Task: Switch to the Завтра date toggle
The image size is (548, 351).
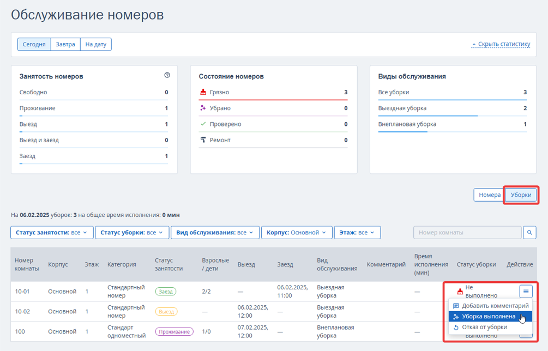Action: click(x=65, y=44)
